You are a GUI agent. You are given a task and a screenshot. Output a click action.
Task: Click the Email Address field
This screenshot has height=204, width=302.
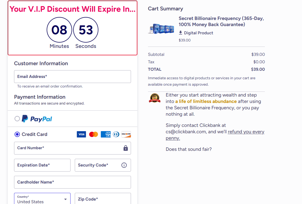pyautogui.click(x=72, y=76)
